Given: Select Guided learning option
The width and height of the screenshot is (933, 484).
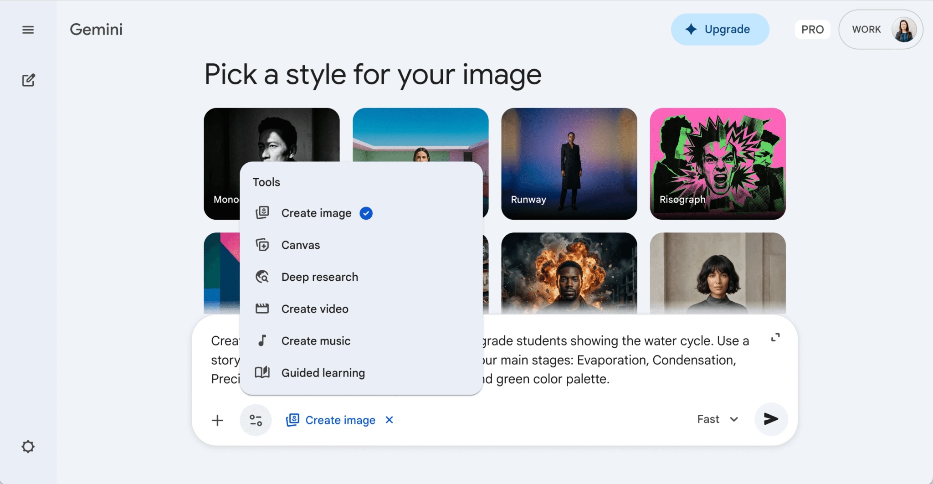Looking at the screenshot, I should click(x=323, y=373).
